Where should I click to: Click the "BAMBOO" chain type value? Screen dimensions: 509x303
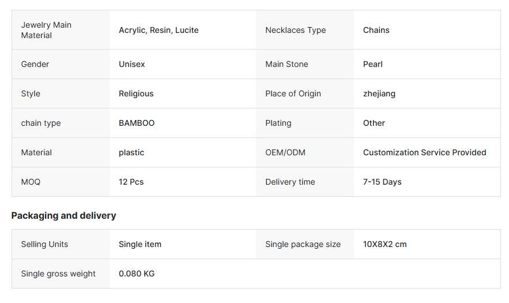[137, 123]
